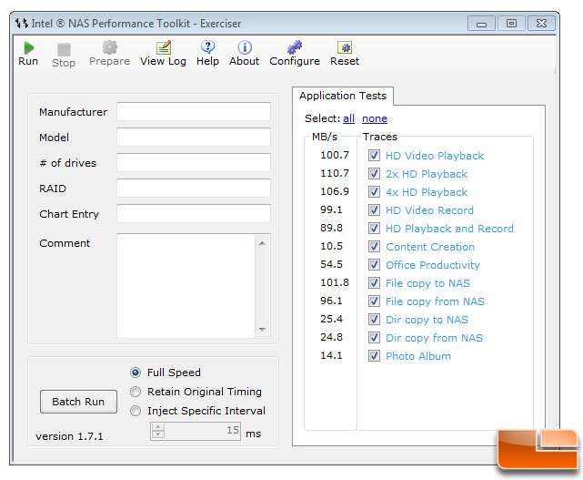This screenshot has height=480, width=583.
Task: Select the Full Speed radio option
Action: (x=136, y=373)
